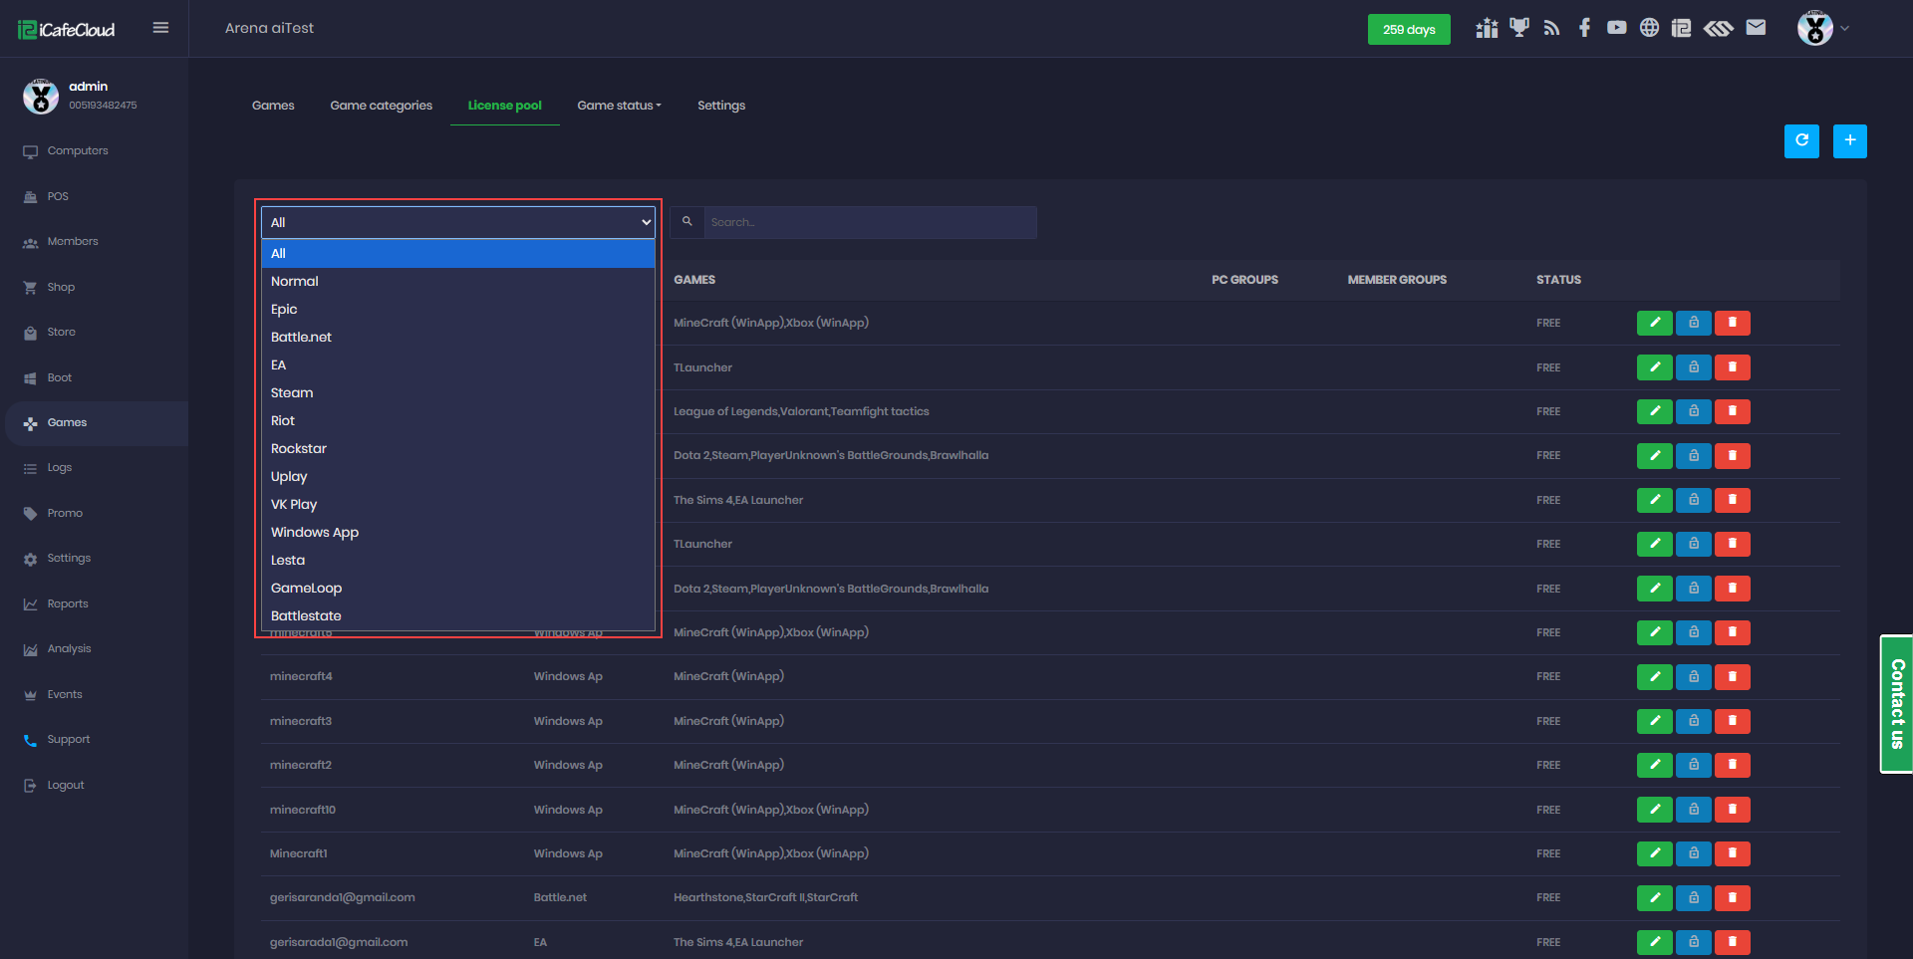
Task: Click red delete icon for minecraft4 row
Action: [x=1732, y=677]
